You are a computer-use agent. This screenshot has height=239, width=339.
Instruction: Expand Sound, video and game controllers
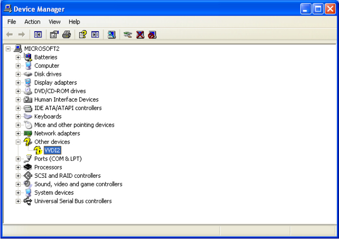pos(18,184)
